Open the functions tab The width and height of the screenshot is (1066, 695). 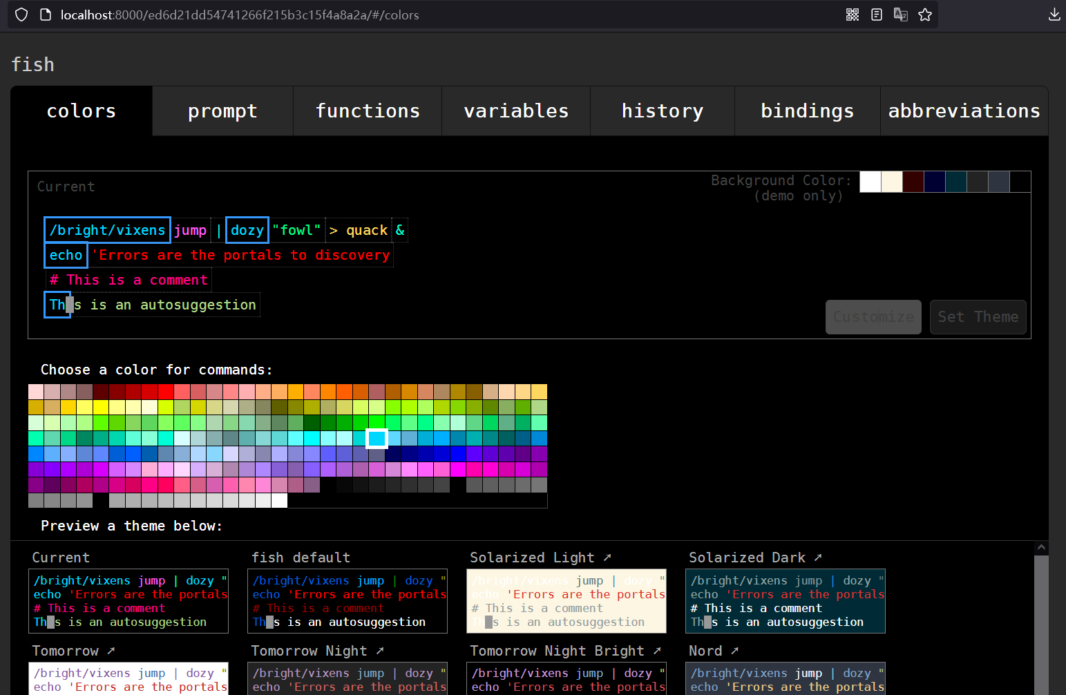[x=367, y=111]
